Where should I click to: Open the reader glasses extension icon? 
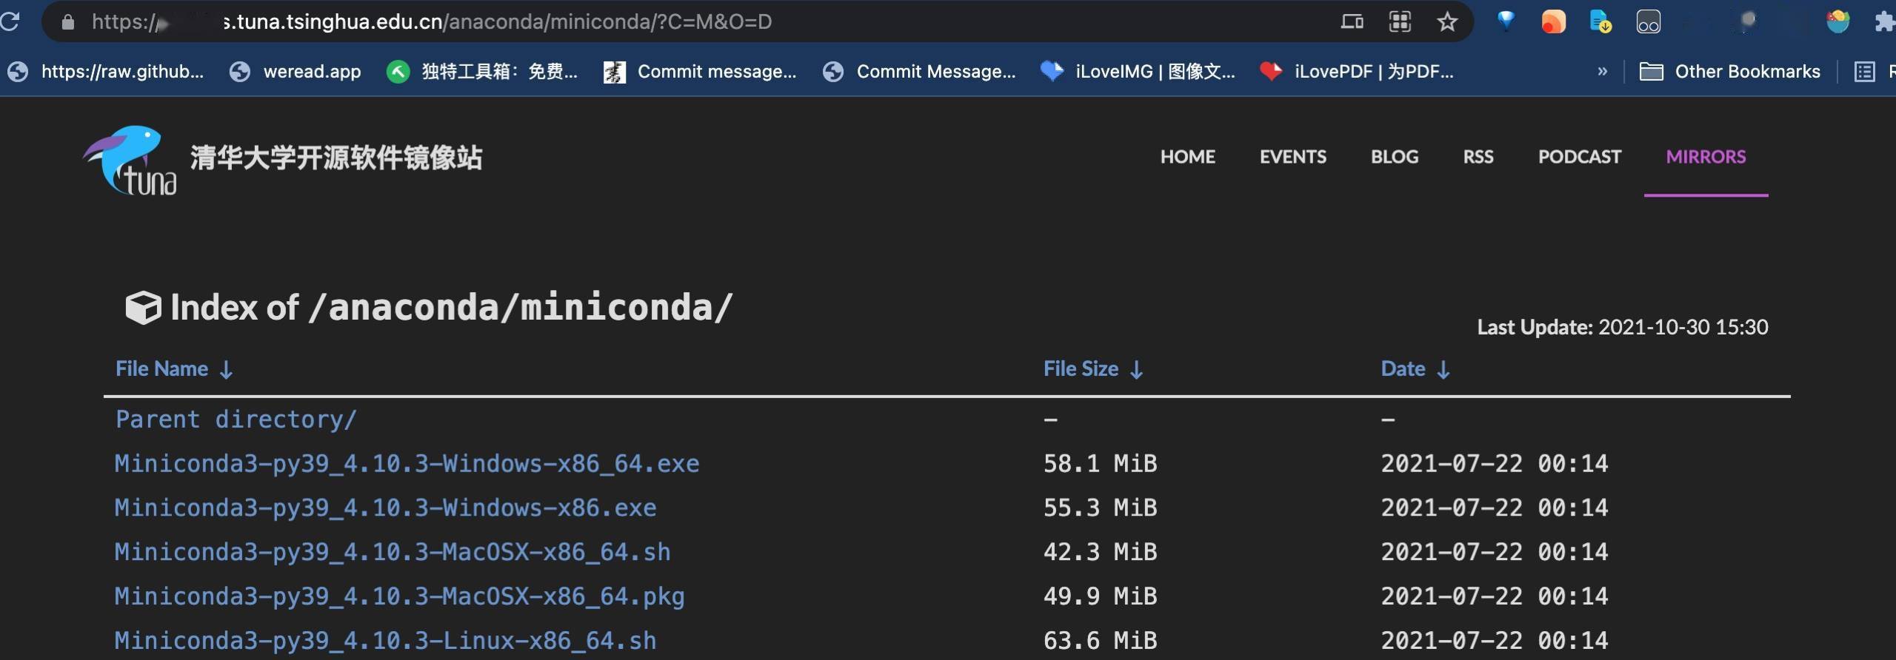click(1648, 22)
